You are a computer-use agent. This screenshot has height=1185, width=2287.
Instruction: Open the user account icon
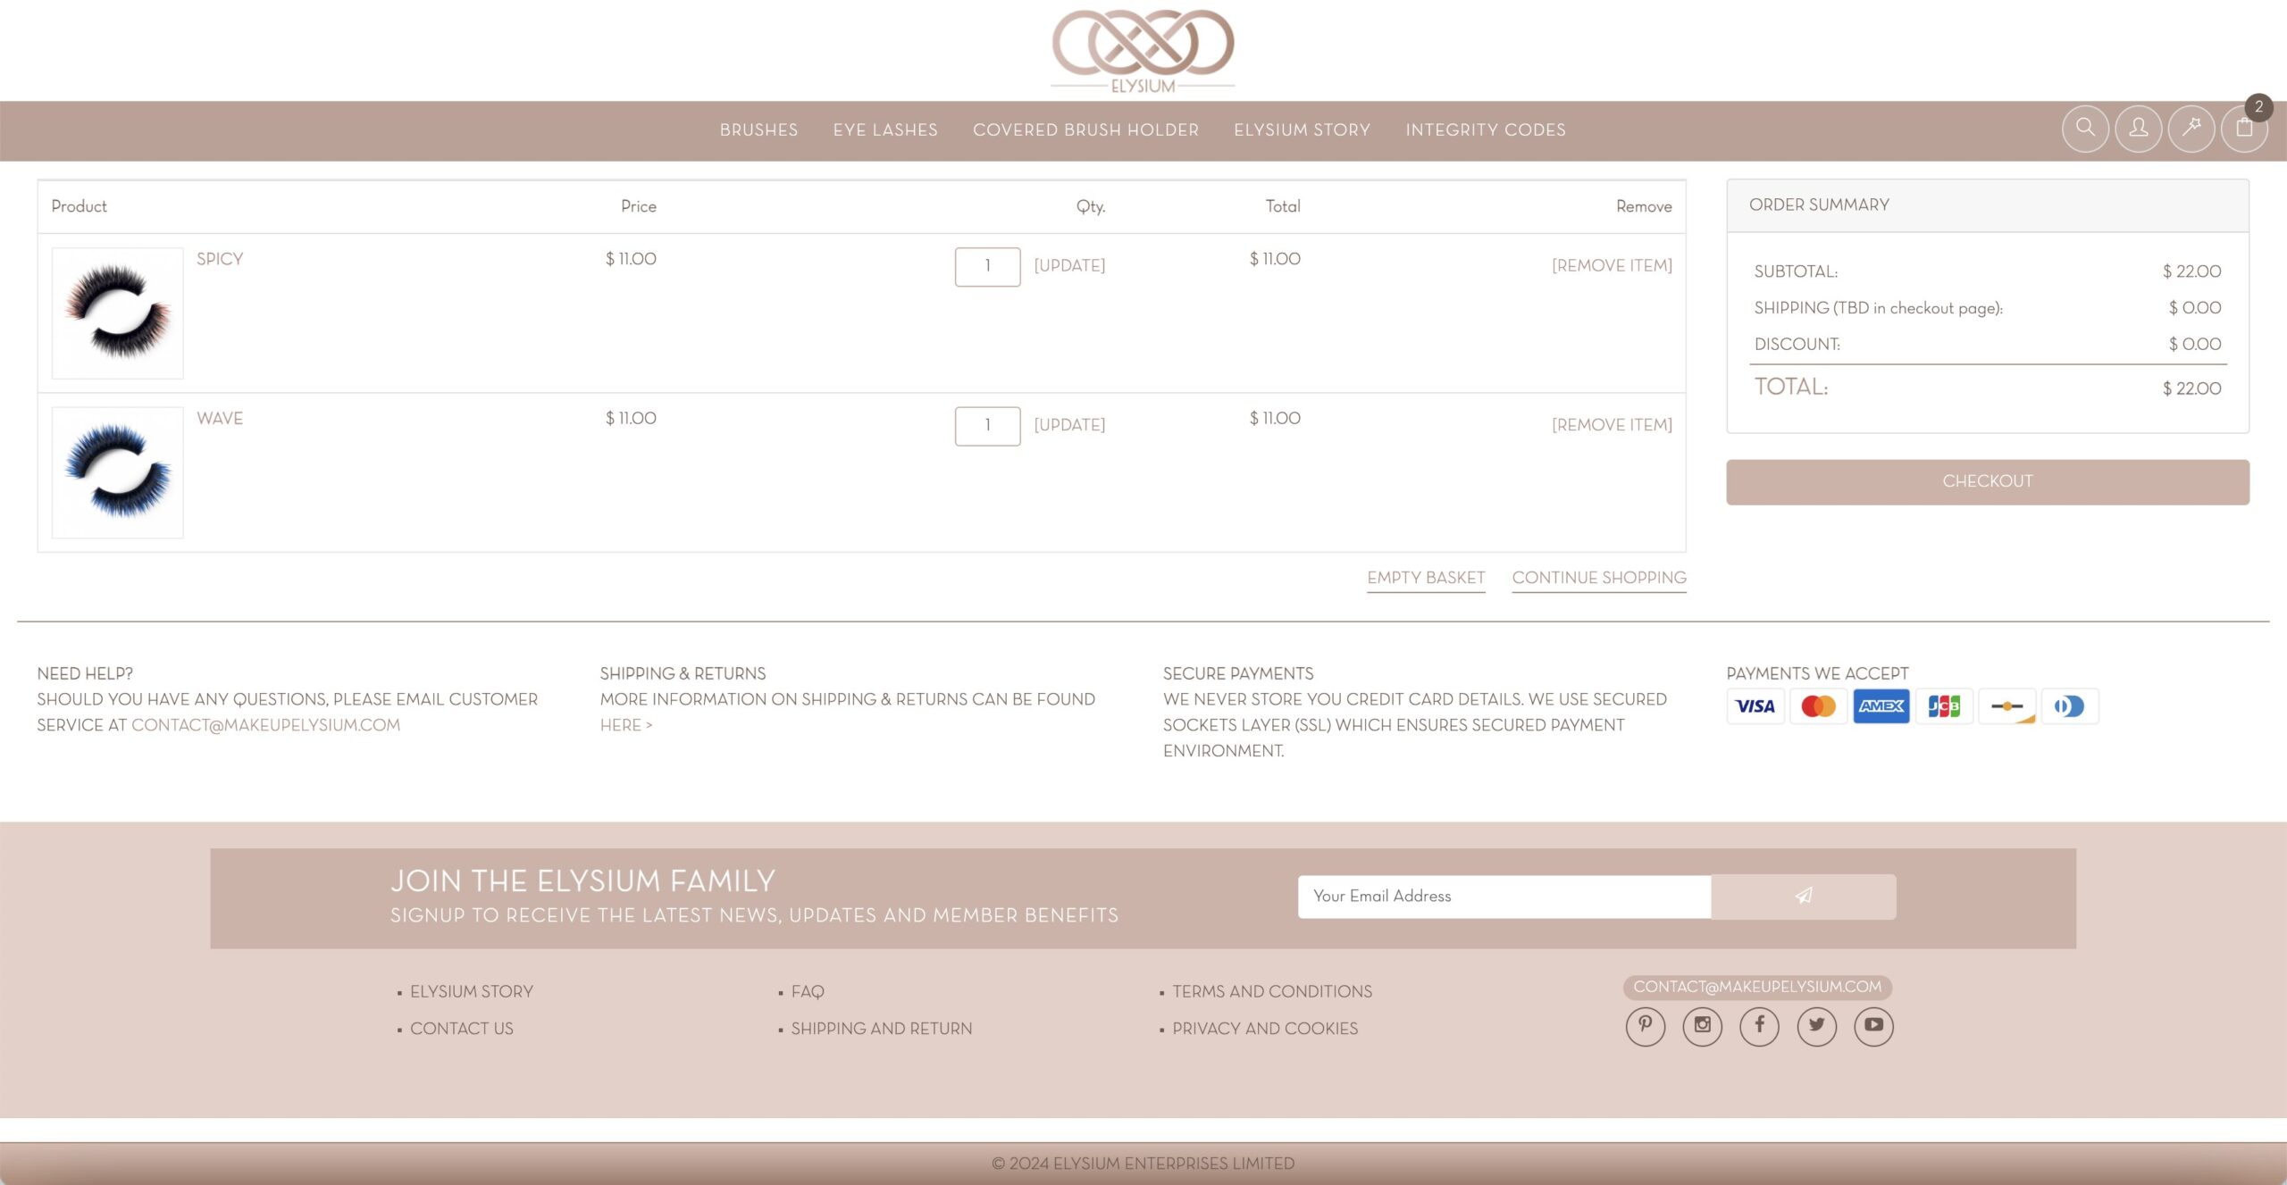point(2138,129)
